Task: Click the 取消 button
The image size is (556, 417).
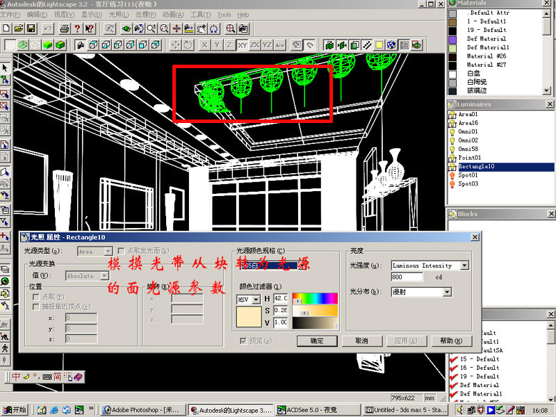Action: [x=361, y=341]
